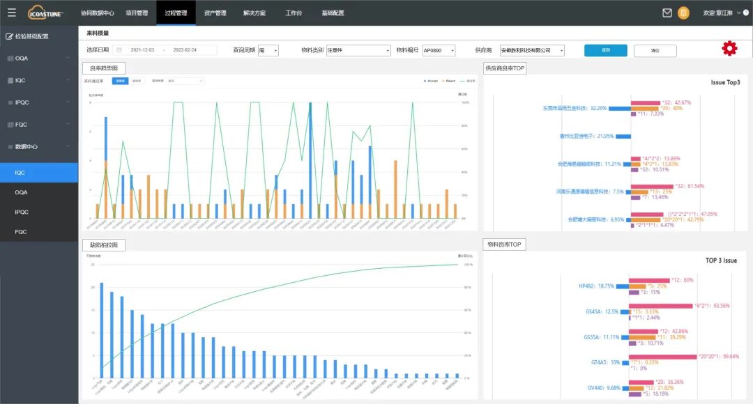Click the *20*20*1: 99.64% issue bar label
The image size is (753, 404).
(719, 357)
